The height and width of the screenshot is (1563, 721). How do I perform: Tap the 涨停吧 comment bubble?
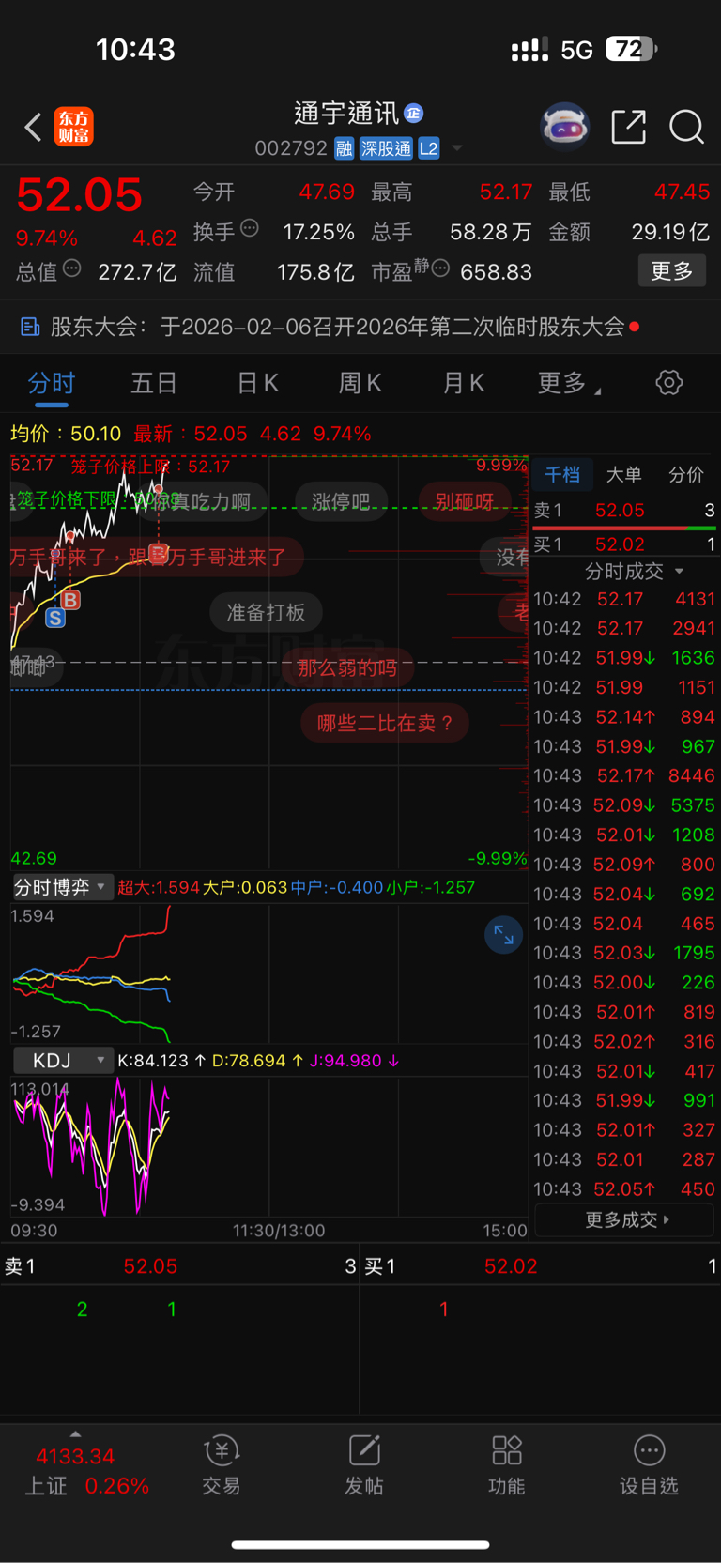(341, 501)
